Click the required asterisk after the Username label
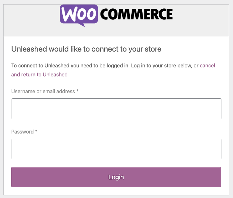Screen dimensions: 233x198 tap(78, 91)
